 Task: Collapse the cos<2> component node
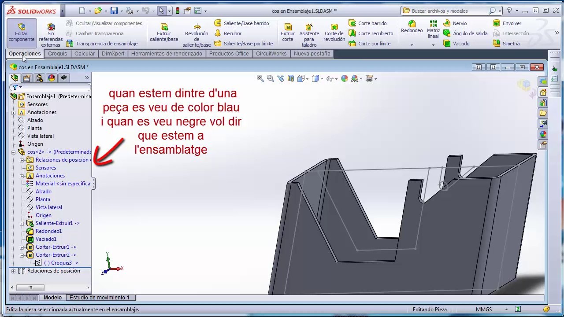13,152
